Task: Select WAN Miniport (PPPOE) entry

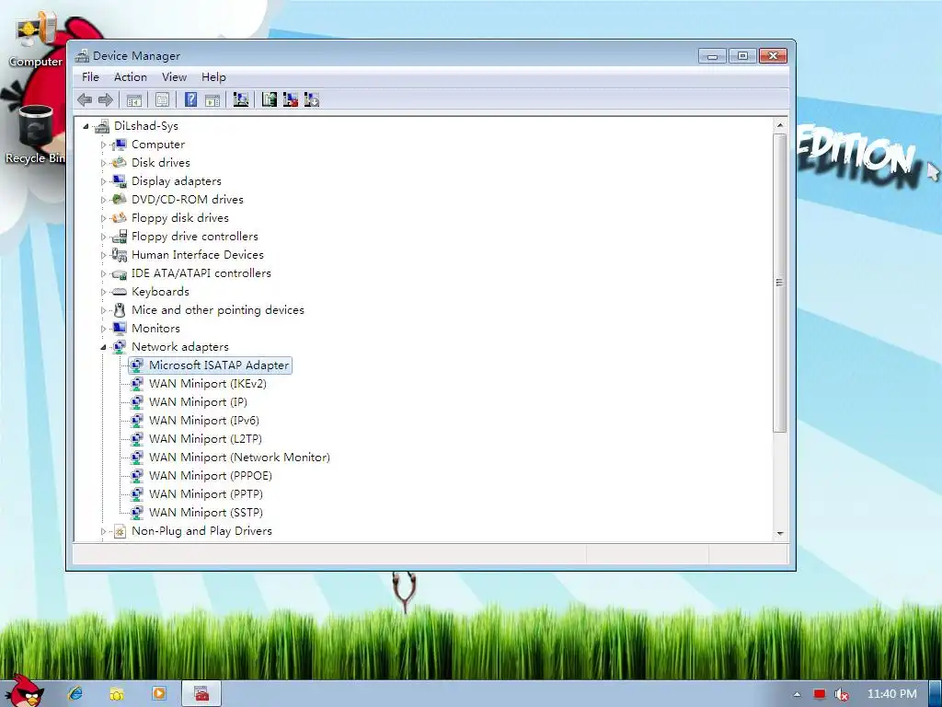Action: click(211, 476)
